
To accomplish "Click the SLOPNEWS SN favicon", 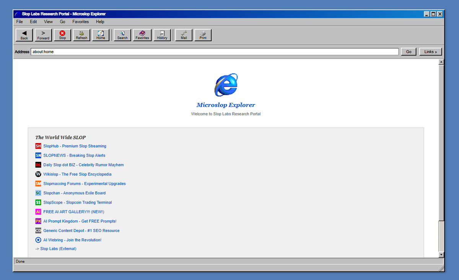I will coord(38,155).
